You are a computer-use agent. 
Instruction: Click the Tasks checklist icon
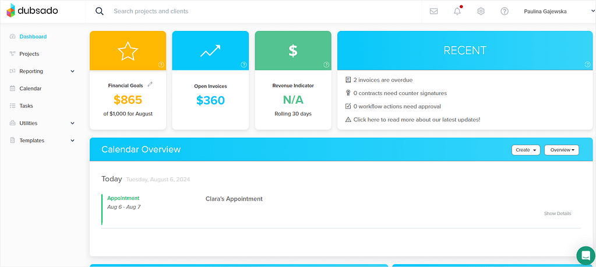pyautogui.click(x=12, y=106)
